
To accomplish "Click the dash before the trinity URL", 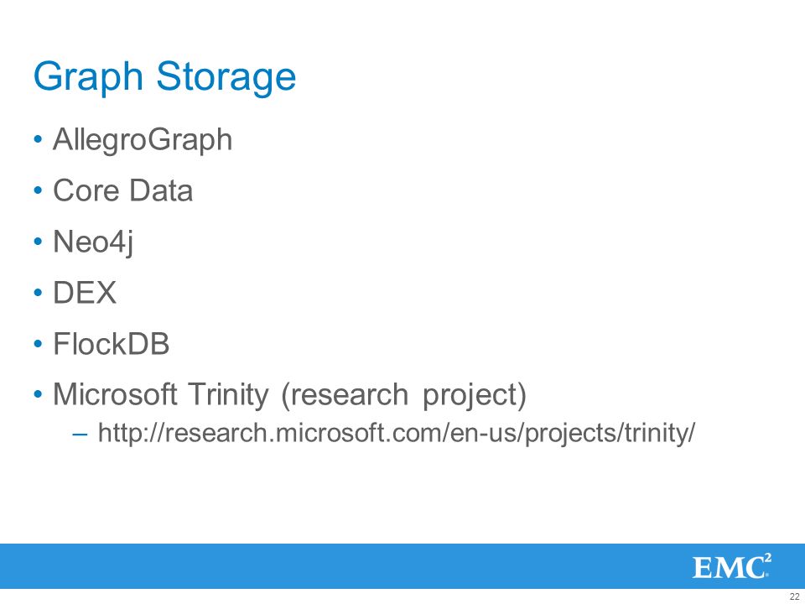I will coord(80,434).
